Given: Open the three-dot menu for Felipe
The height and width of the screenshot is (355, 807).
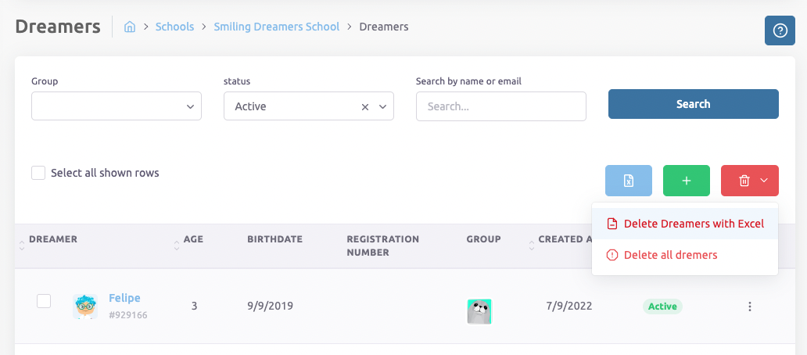Looking at the screenshot, I should (749, 307).
